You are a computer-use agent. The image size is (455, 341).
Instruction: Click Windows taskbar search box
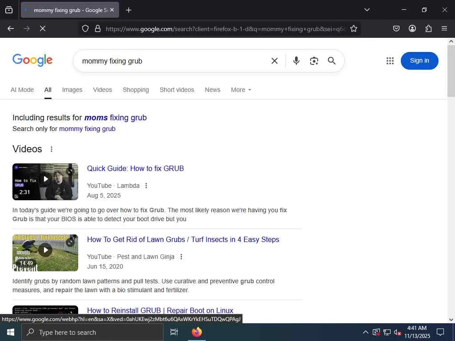pos(92,332)
